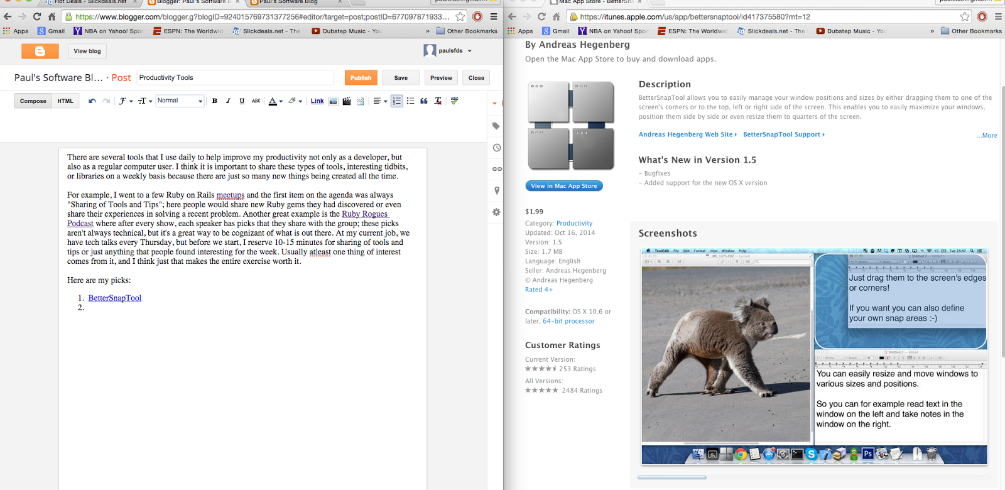Insert a video into the post
Viewport: 1005px width, 490px height.
pos(347,101)
